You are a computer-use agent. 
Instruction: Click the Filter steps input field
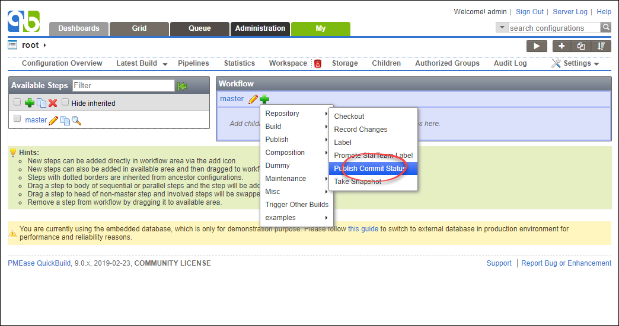pos(123,85)
